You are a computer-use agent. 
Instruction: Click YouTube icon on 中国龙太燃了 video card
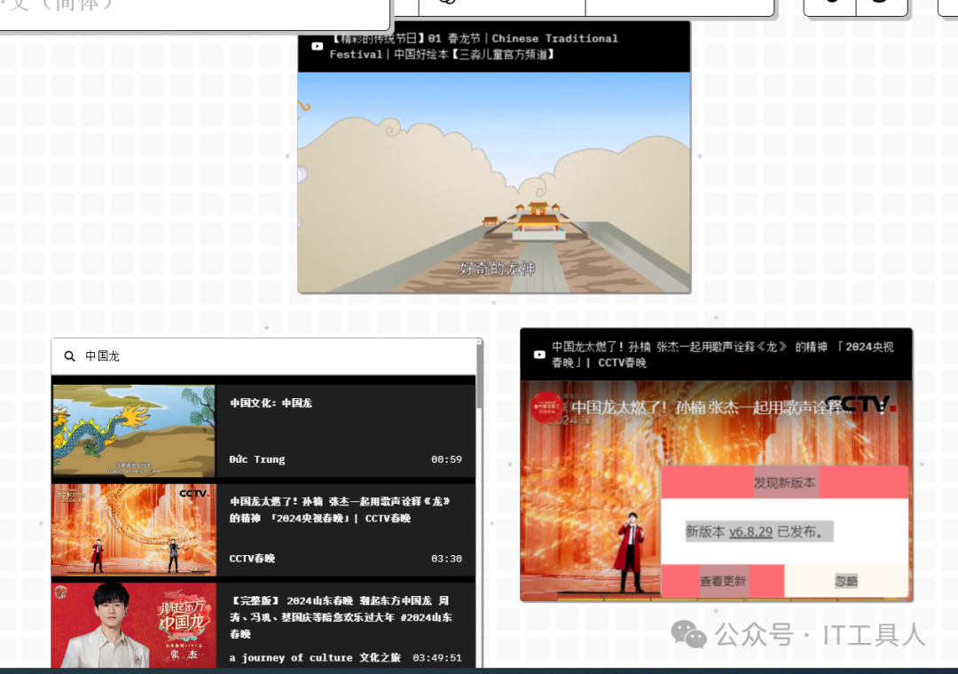(x=539, y=355)
